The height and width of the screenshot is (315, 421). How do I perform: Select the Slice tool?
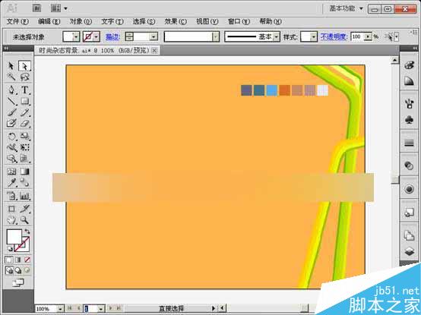[x=24, y=209]
